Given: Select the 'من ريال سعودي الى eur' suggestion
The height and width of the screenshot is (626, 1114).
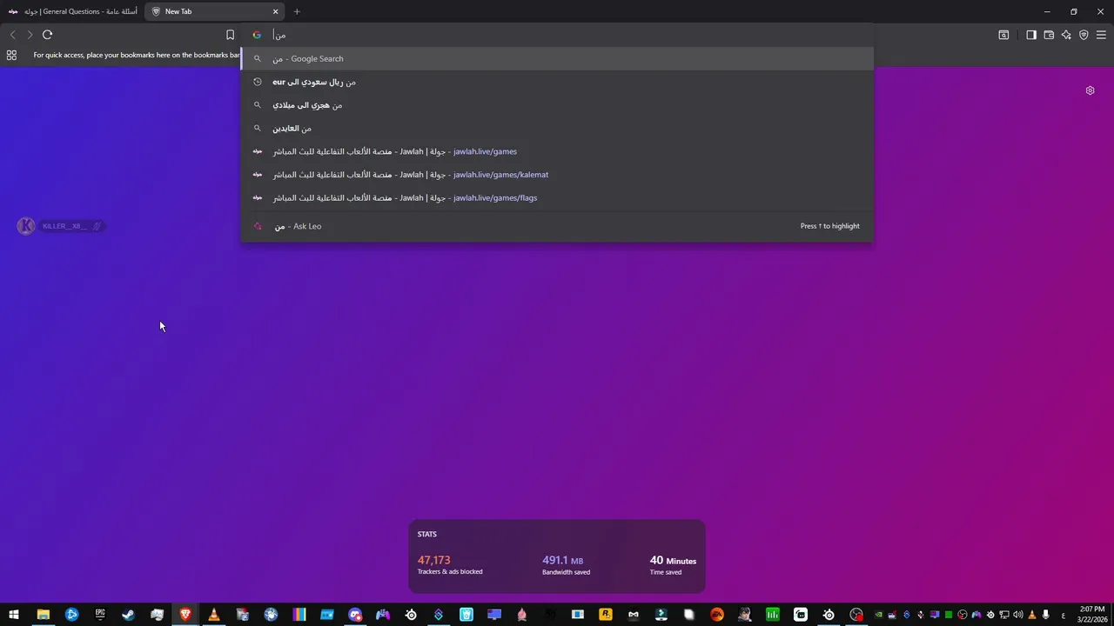Looking at the screenshot, I should tap(557, 82).
